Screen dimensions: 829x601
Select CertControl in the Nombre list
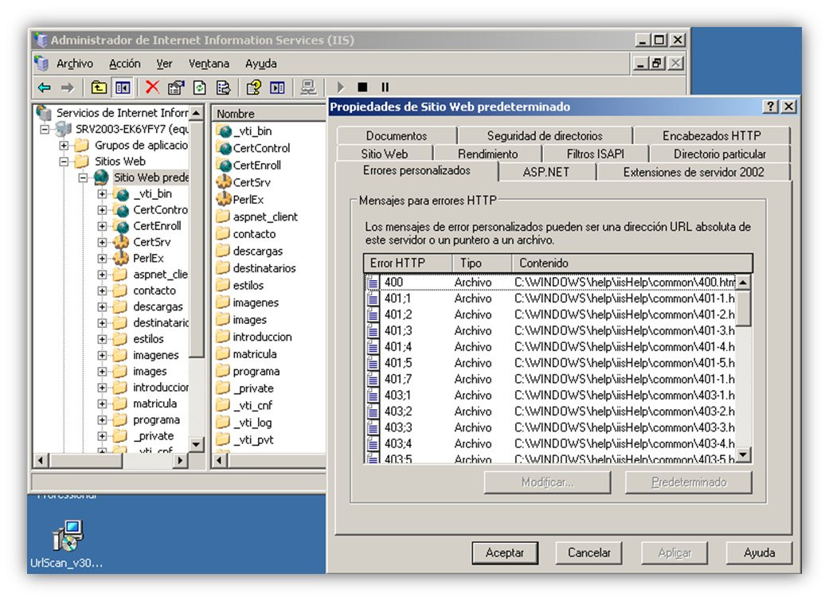pos(262,148)
